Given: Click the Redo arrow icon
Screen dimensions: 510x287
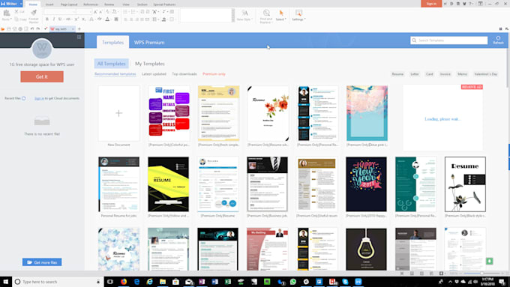Looking at the screenshot, I should [38, 29].
